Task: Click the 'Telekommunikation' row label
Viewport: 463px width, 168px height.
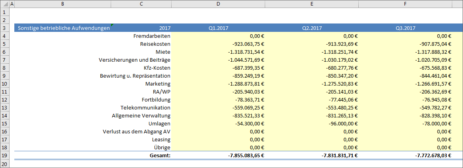Action: 145,108
